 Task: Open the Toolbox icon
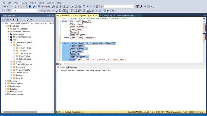pyautogui.click(x=145, y=6)
